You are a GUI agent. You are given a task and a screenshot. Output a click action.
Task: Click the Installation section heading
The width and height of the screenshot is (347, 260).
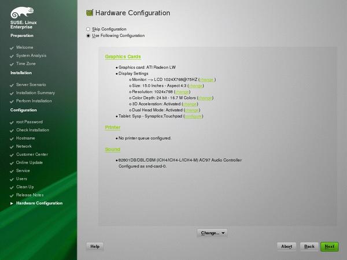[x=21, y=73]
